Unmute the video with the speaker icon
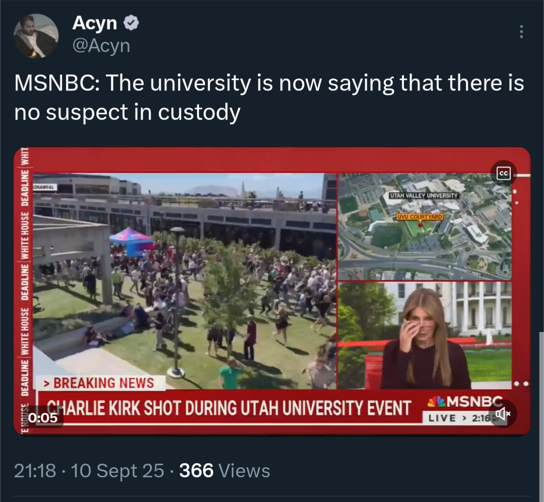The height and width of the screenshot is (502, 544). click(x=503, y=414)
